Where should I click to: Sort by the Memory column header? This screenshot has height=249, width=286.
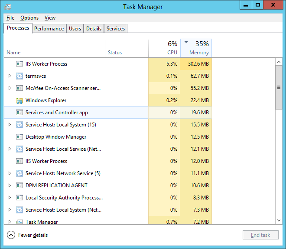pyautogui.click(x=196, y=48)
